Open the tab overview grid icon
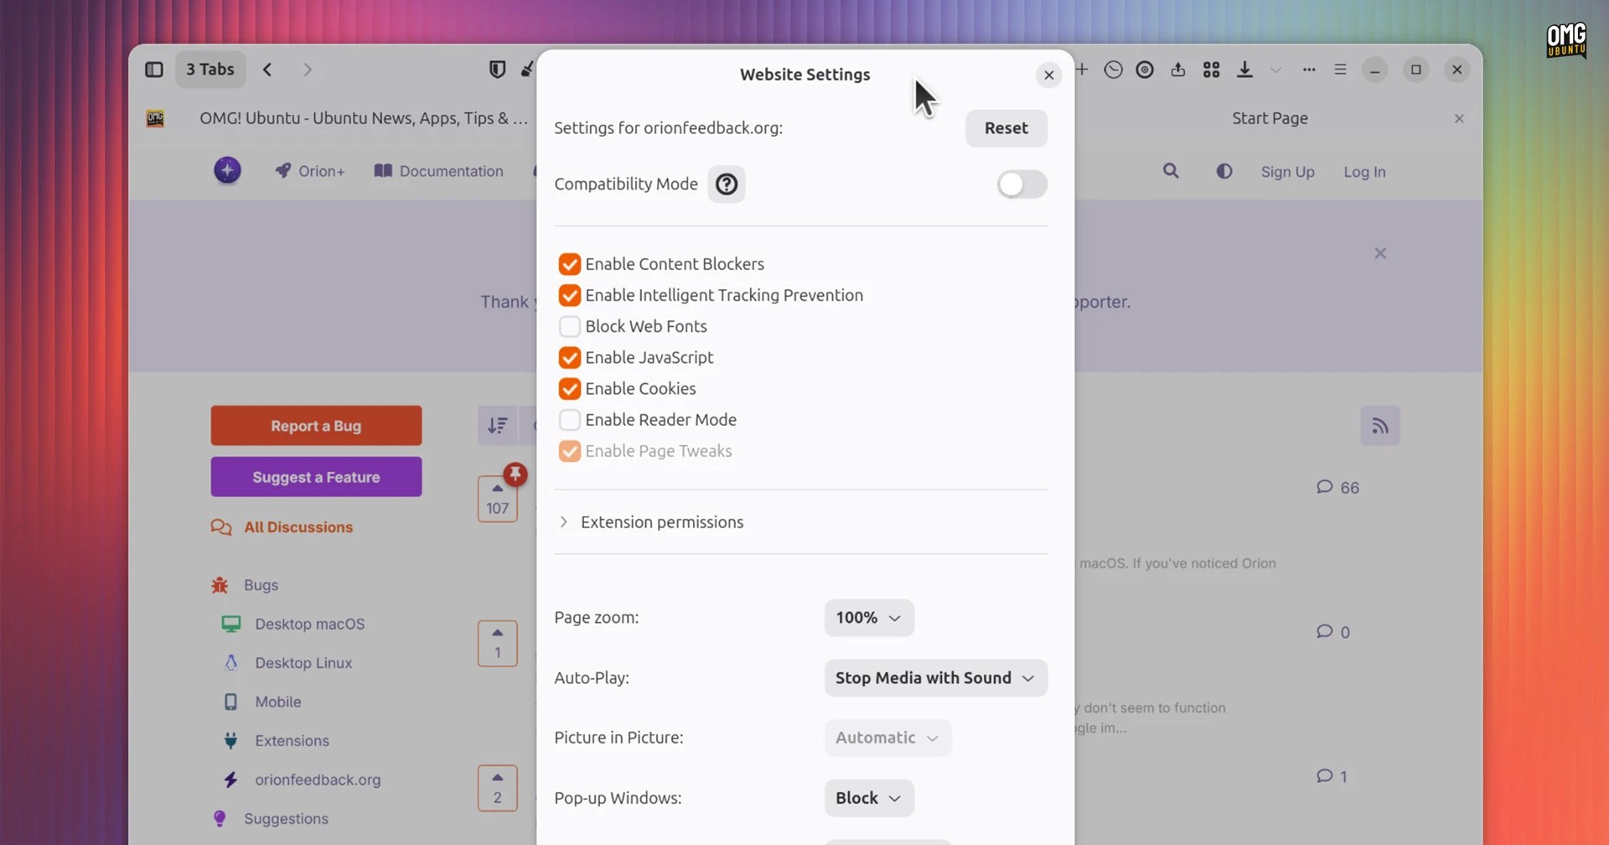 pyautogui.click(x=1211, y=70)
